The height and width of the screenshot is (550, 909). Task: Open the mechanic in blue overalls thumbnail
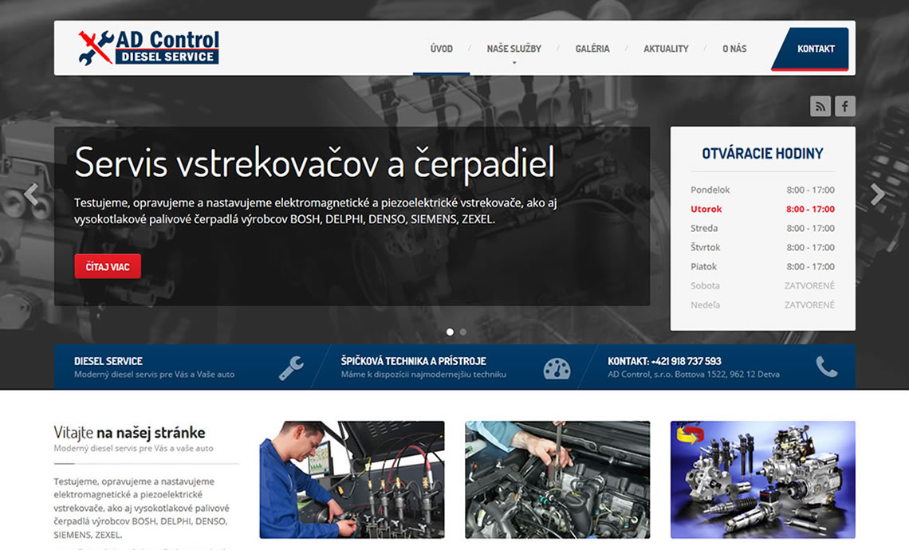pos(352,480)
